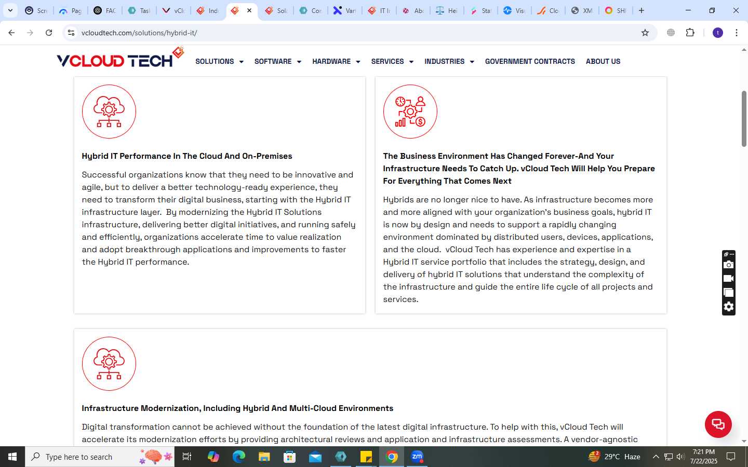Open the tab search dropdown arrow
This screenshot has height=467, width=748.
pyautogui.click(x=10, y=10)
